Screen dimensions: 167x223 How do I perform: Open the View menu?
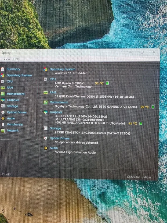7,59
